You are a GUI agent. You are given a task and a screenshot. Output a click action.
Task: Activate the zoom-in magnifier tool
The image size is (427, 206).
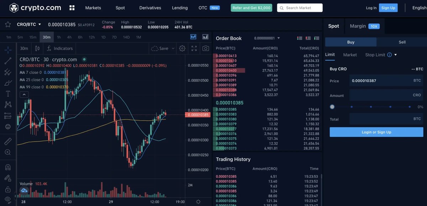click(8, 152)
